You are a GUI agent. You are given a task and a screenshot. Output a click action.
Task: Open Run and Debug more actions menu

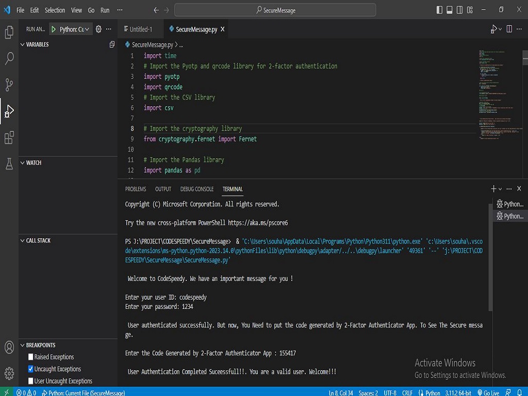108,29
